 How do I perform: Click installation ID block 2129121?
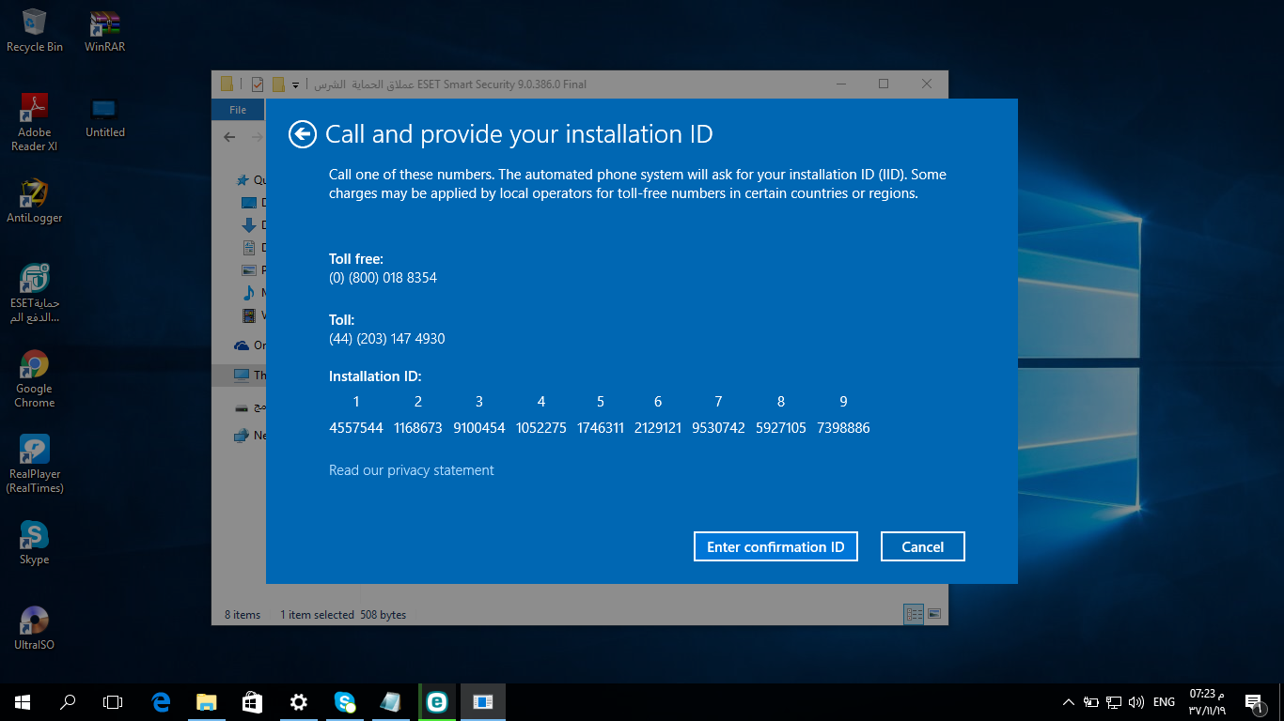tap(658, 428)
